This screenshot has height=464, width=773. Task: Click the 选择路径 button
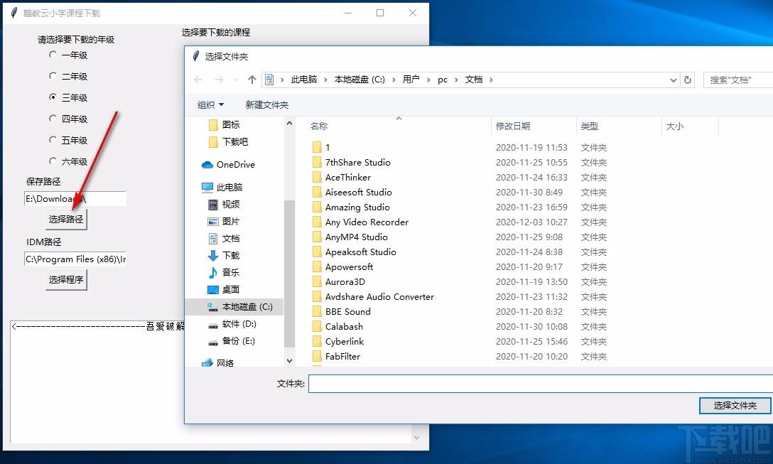click(x=66, y=219)
